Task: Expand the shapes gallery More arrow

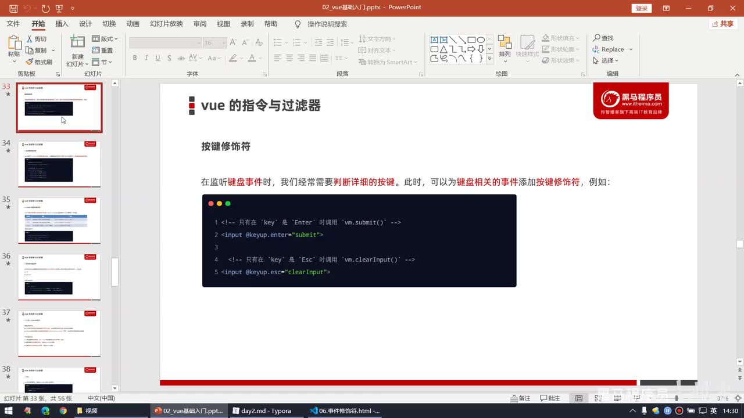Action: point(489,59)
